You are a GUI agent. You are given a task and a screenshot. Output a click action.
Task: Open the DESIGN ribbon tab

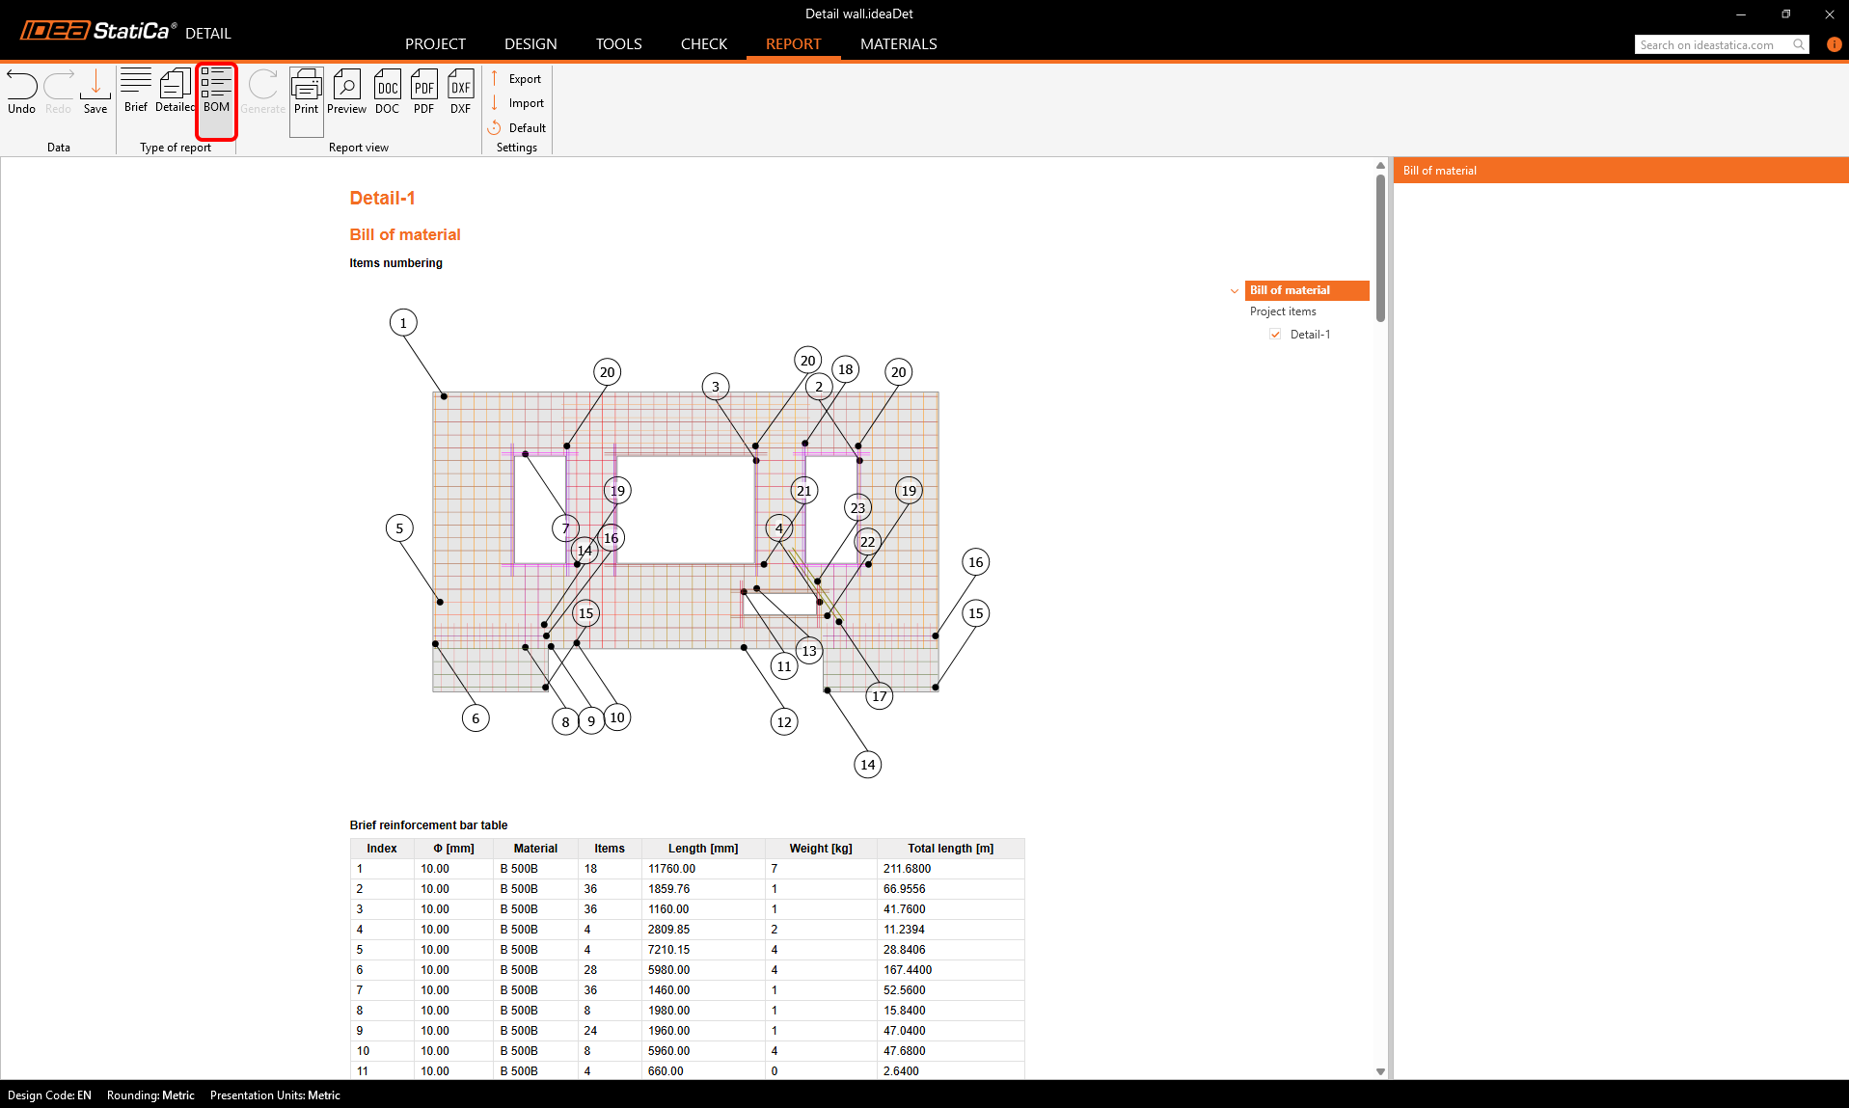tap(530, 44)
